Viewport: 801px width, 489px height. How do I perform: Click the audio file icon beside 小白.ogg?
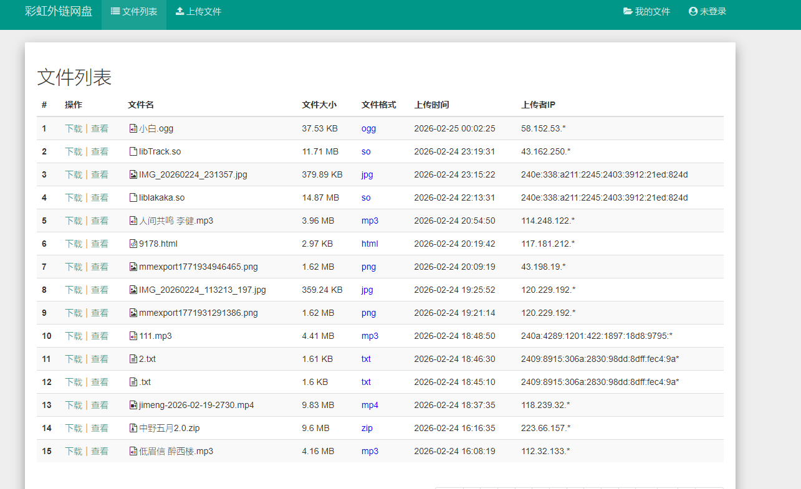coord(133,129)
